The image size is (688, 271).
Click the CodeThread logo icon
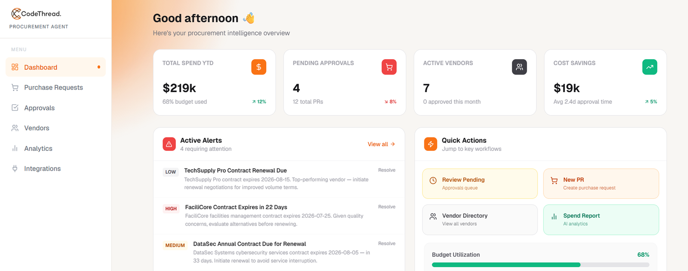16,14
